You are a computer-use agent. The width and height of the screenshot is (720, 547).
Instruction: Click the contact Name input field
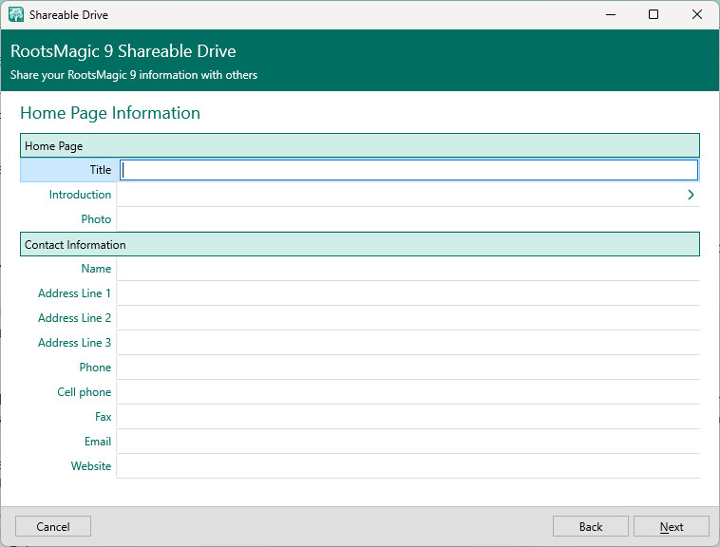pyautogui.click(x=408, y=269)
